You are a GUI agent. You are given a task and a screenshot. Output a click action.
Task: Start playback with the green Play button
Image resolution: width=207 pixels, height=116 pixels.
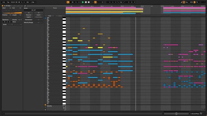tap(83, 2)
